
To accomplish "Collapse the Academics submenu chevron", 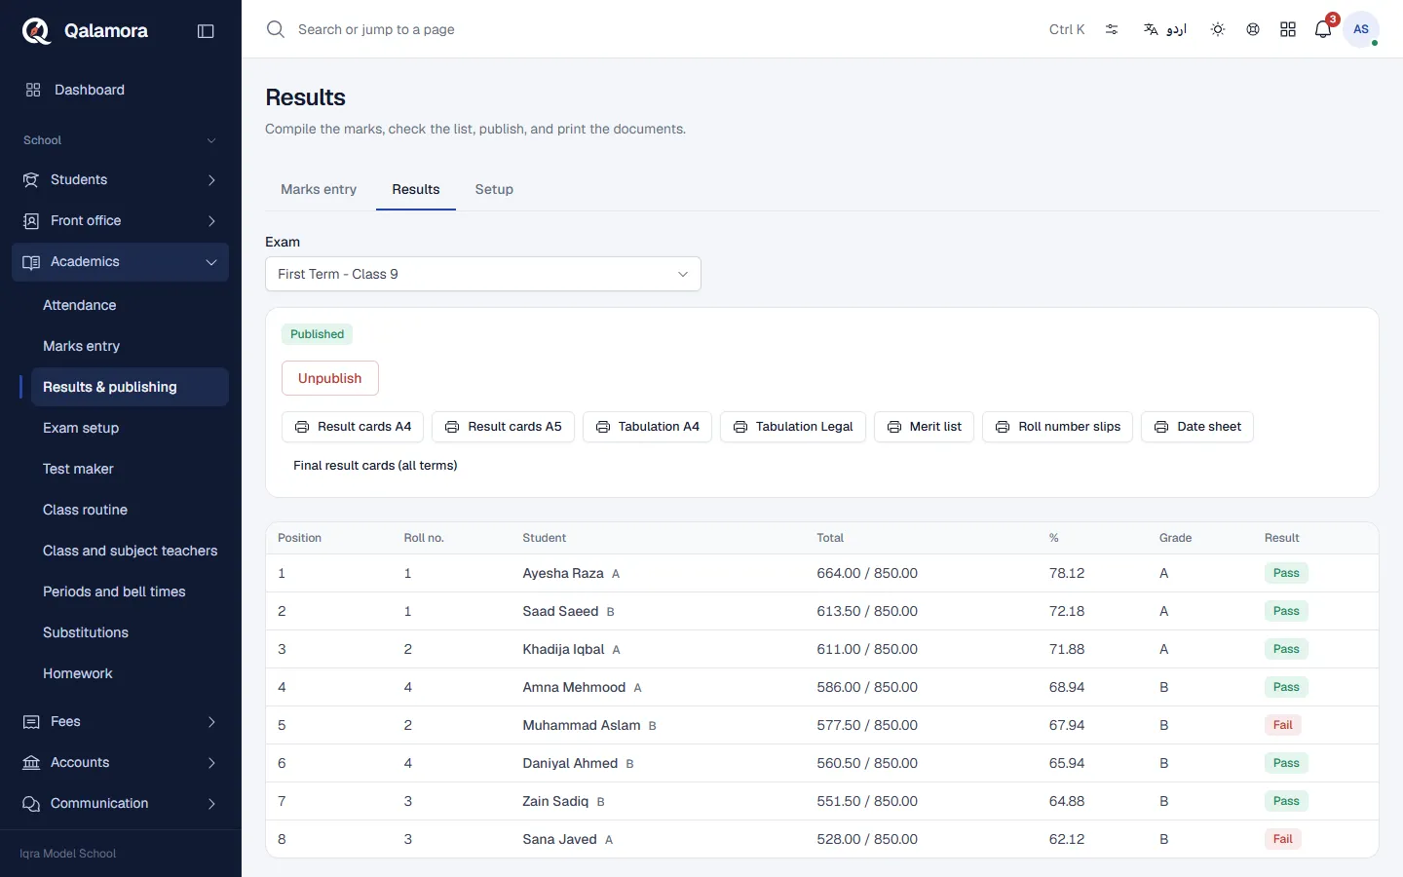I will tap(211, 262).
